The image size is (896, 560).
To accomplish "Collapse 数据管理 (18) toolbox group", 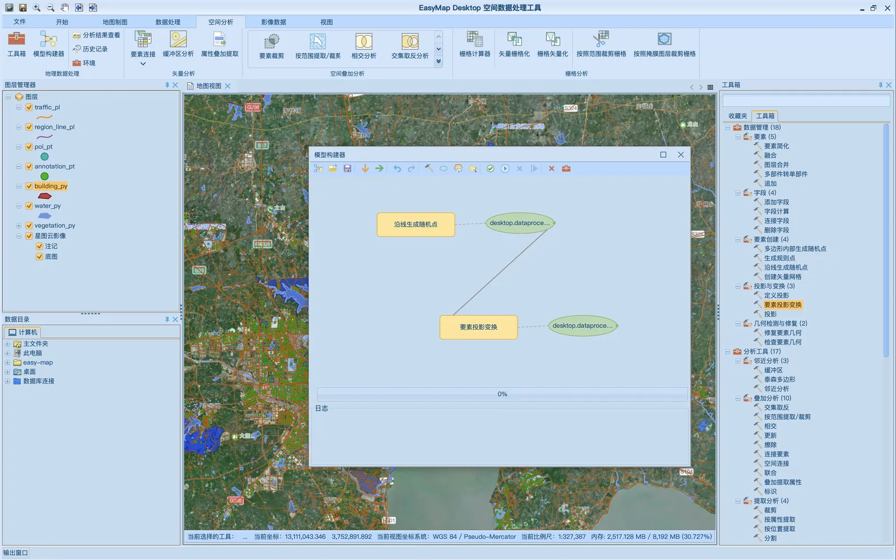I will click(727, 128).
